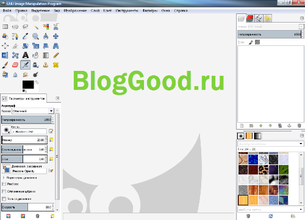Image resolution: width=305 pixels, height=220 pixels.
Task: Toggle lock alpha channel in Layers panel
Action: pyautogui.click(x=257, y=42)
